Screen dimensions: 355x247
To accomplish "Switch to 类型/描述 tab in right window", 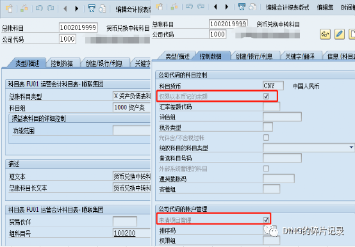I will [177, 56].
